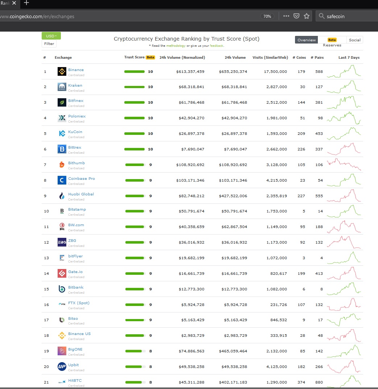This screenshot has width=378, height=389.
Task: Switch to the Overview tab
Action: tap(306, 40)
